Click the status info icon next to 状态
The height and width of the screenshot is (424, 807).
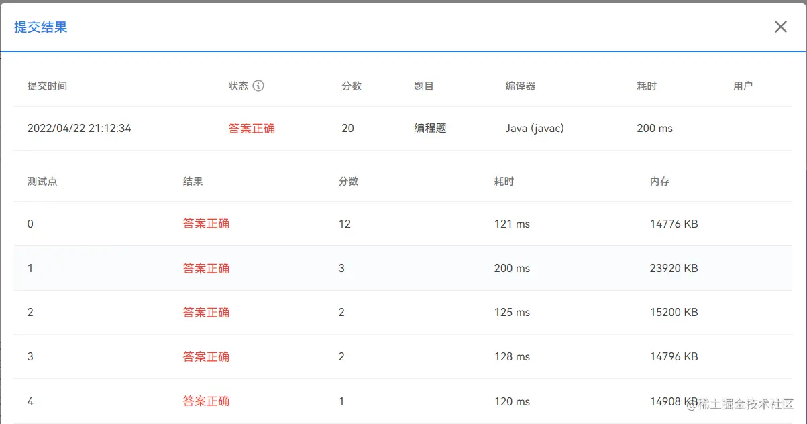click(258, 86)
